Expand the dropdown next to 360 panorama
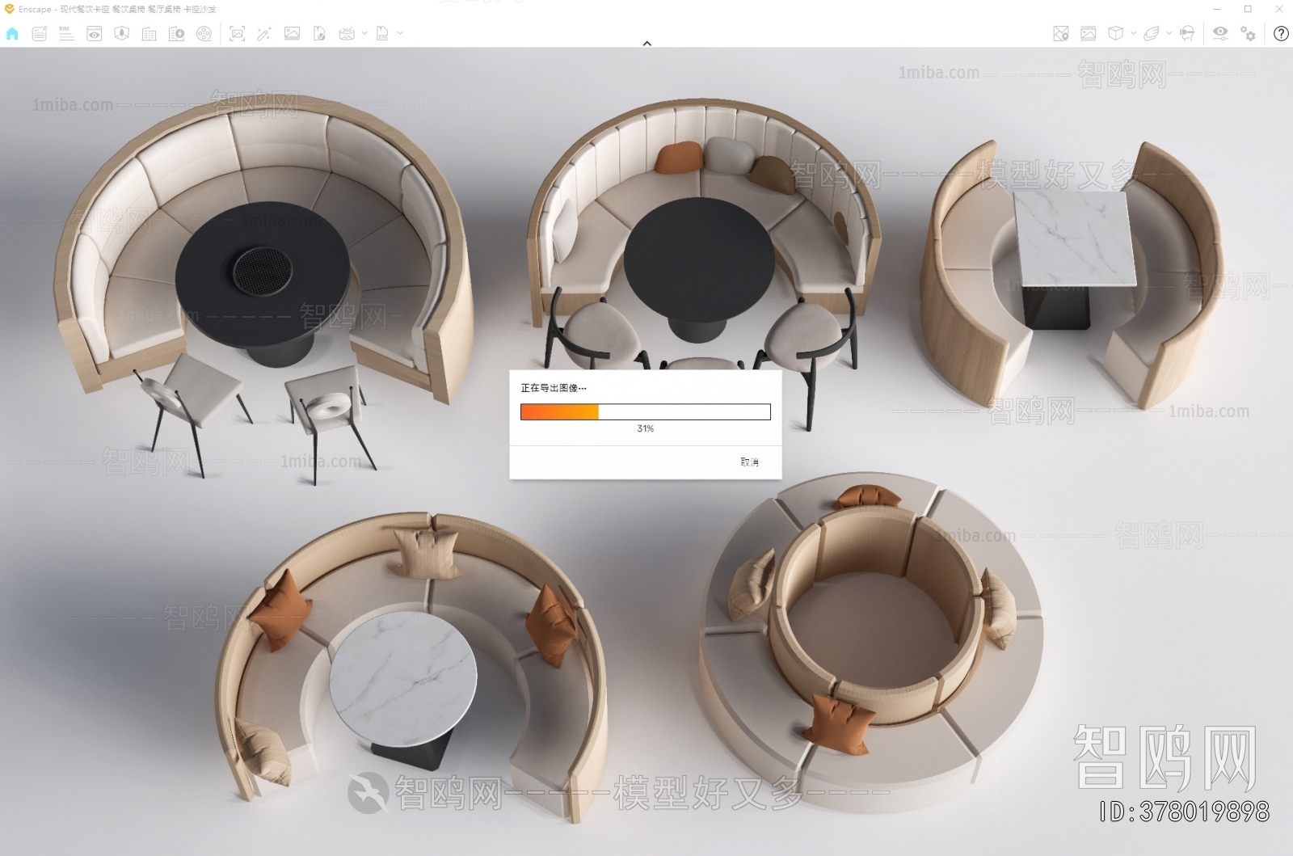Viewport: 1293px width, 856px height. (364, 33)
